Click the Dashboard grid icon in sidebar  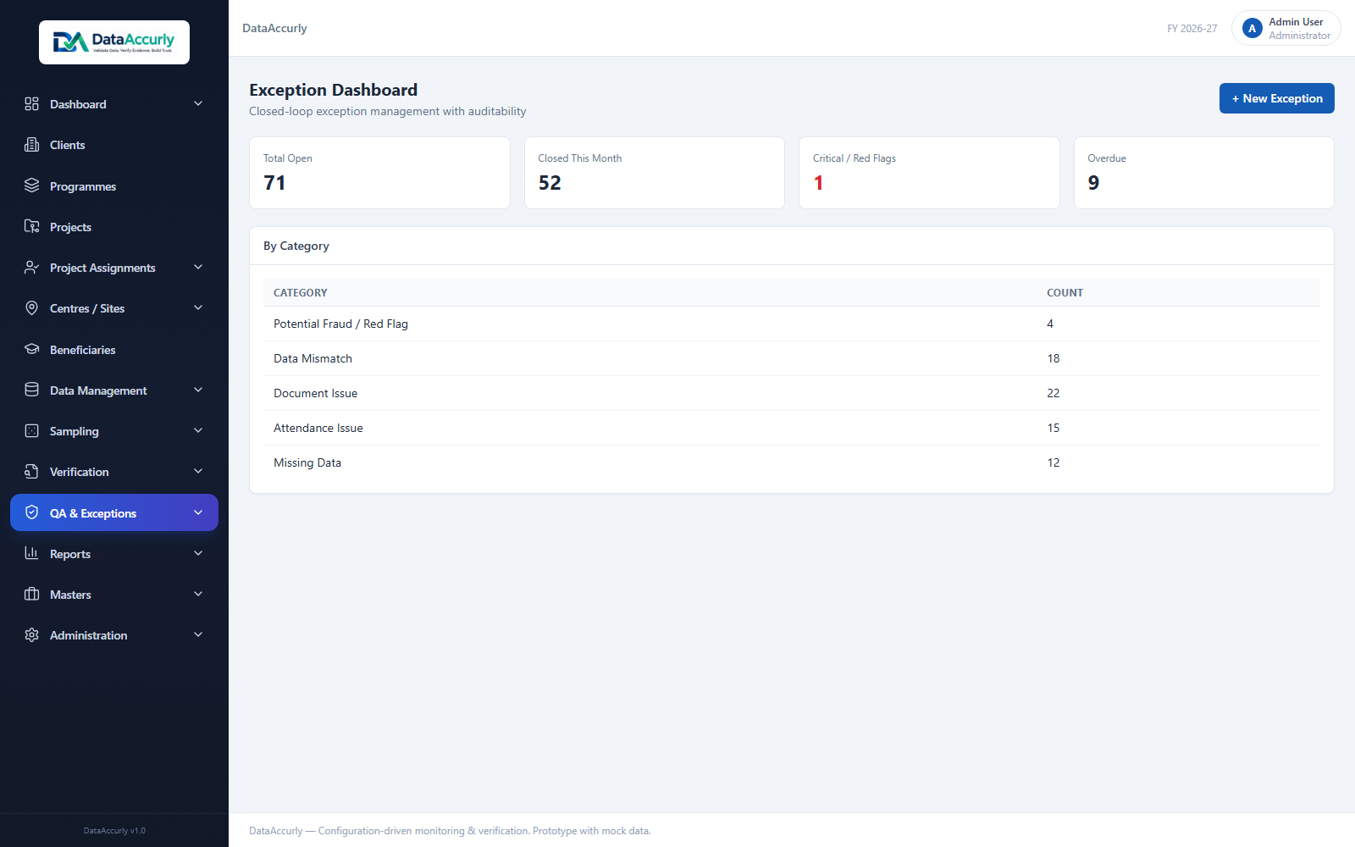pos(31,103)
